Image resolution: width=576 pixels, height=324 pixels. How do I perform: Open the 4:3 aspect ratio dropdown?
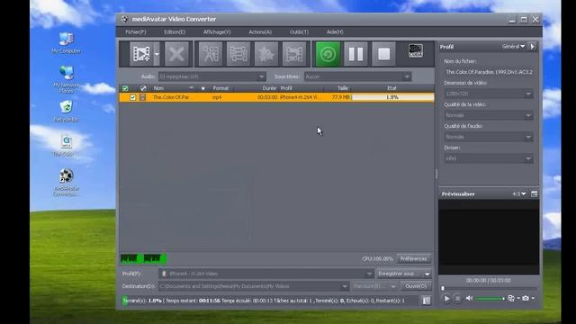[519, 194]
